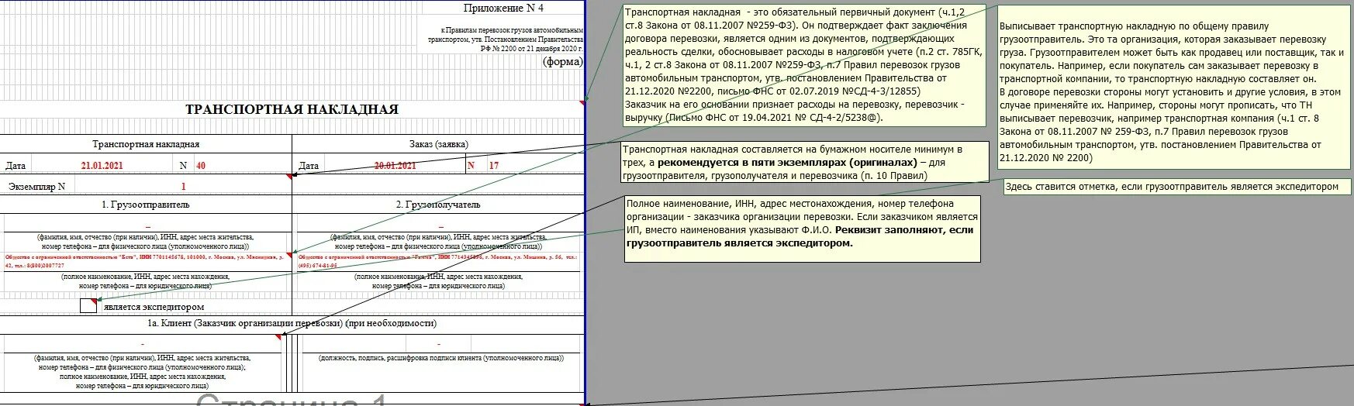The width and height of the screenshot is (1354, 406).
Task: Select the comment starting 'Полное наименование, ИНН, адрес'
Action: click(x=803, y=229)
